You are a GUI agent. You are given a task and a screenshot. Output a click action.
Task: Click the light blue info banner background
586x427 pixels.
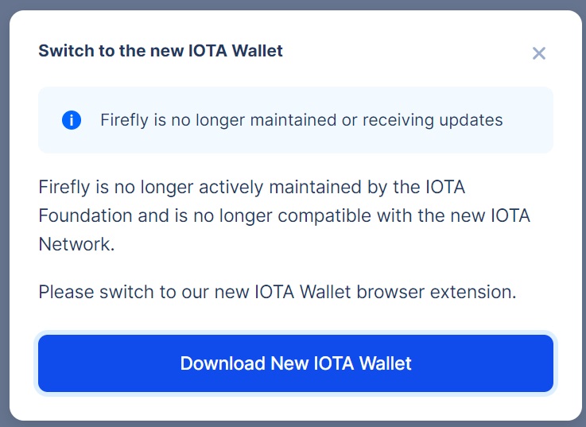click(296, 120)
